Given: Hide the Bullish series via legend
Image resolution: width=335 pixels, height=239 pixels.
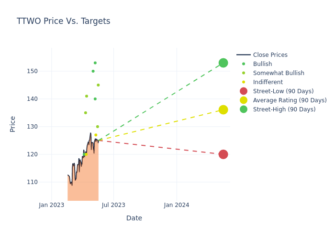Looking at the screenshot, I should click(x=262, y=64).
